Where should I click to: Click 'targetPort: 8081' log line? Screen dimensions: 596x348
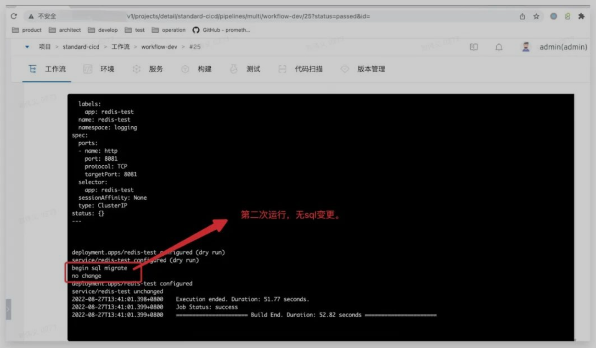(111, 174)
